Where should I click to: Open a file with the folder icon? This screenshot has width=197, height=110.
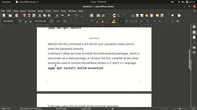[x=10, y=16]
